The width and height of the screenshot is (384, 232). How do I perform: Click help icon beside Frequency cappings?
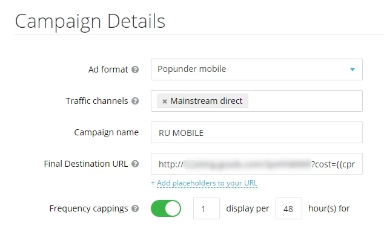(x=135, y=208)
